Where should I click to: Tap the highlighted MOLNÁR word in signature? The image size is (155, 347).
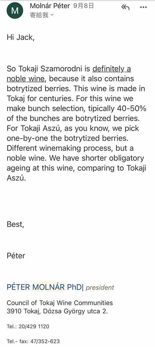click(x=49, y=287)
